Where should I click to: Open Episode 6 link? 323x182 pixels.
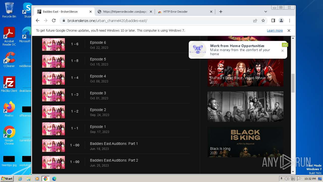tap(98, 42)
